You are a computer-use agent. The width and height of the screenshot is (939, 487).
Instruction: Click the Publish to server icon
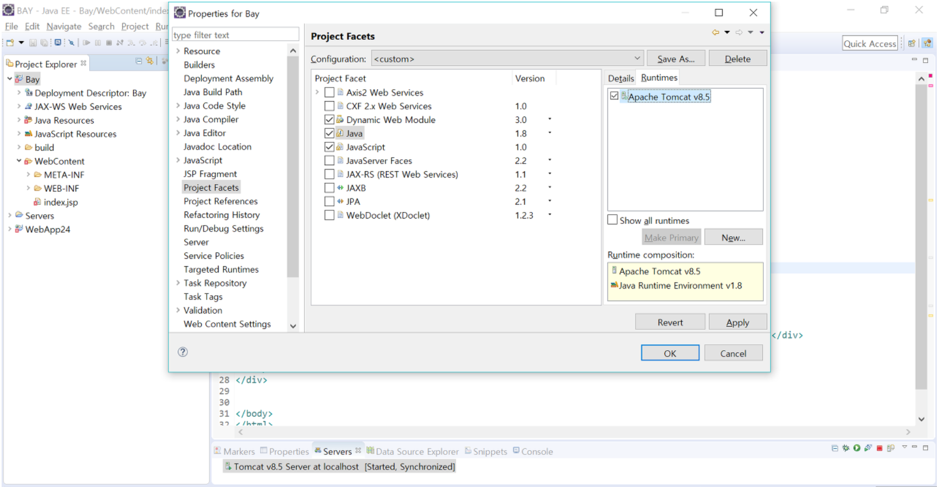click(x=891, y=448)
